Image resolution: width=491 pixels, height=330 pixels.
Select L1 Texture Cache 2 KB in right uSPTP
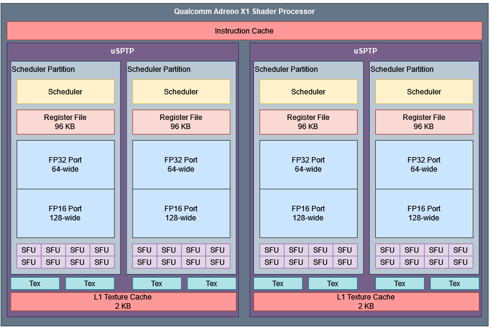pyautogui.click(x=366, y=301)
